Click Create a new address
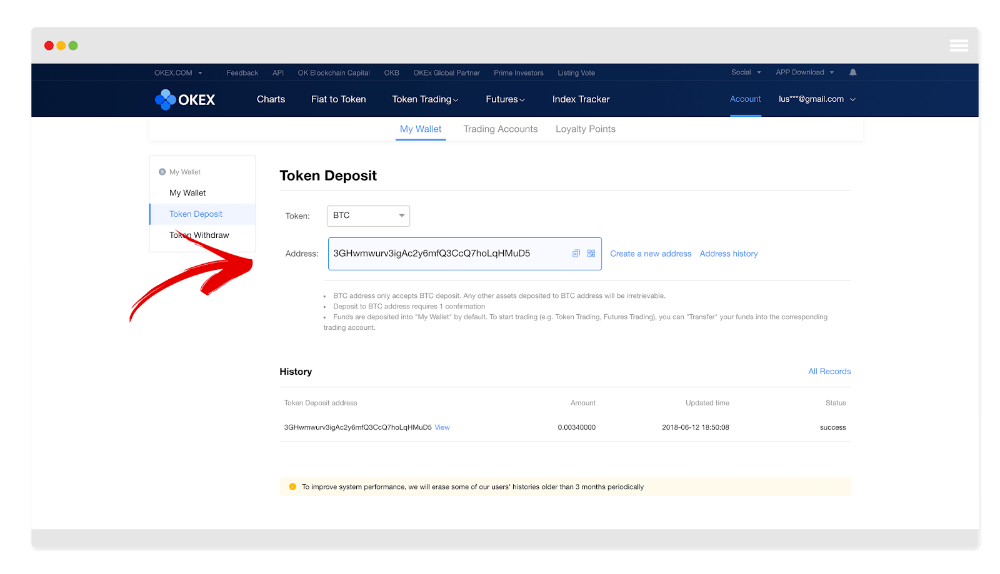This screenshot has height=574, width=1000. pyautogui.click(x=651, y=254)
